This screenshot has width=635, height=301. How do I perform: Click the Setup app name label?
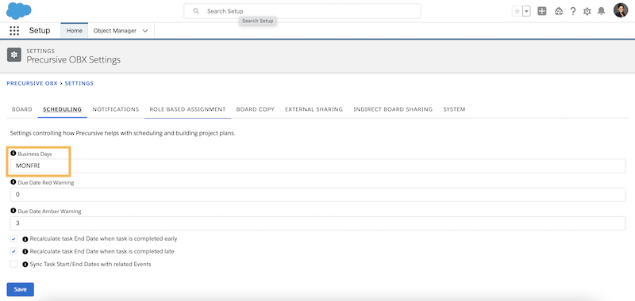click(x=40, y=31)
